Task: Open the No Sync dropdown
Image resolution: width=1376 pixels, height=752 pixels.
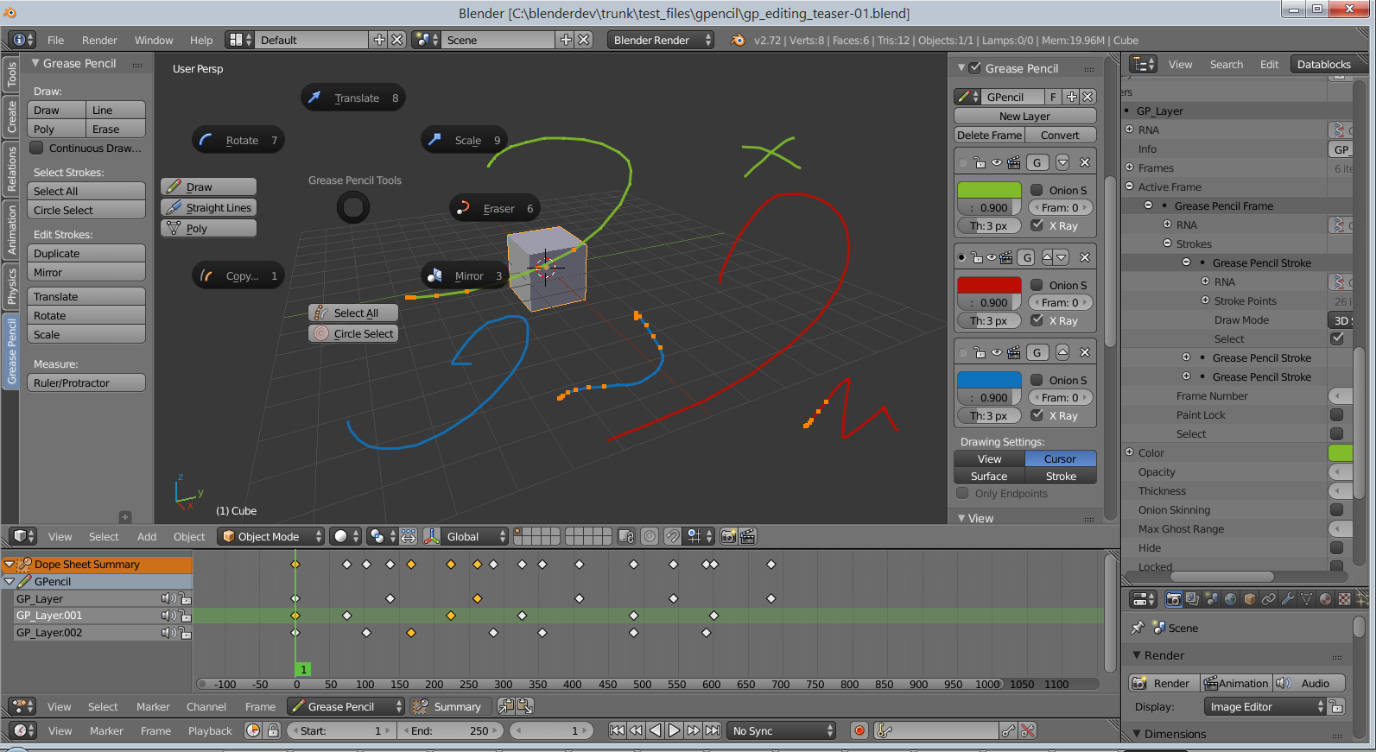Action: 782,730
